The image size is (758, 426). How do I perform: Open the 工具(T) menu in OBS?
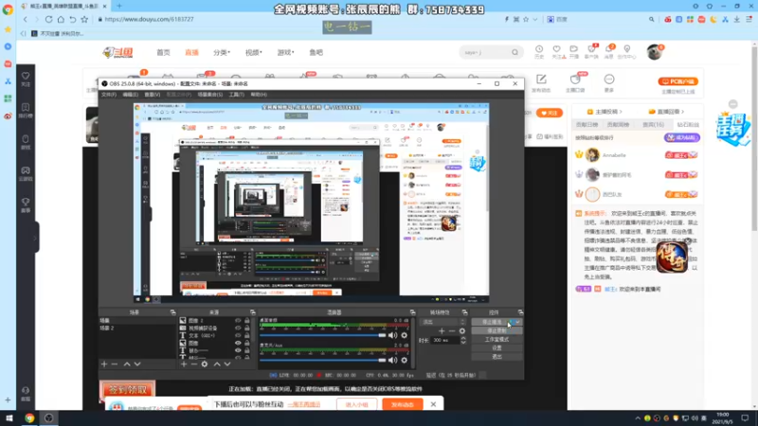tap(236, 95)
